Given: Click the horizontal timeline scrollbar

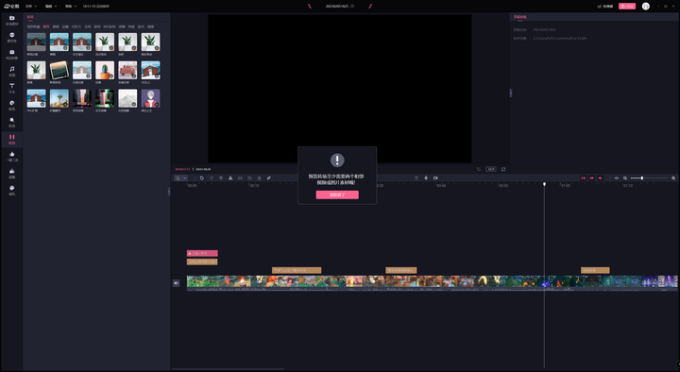Looking at the screenshot, I should [229, 369].
